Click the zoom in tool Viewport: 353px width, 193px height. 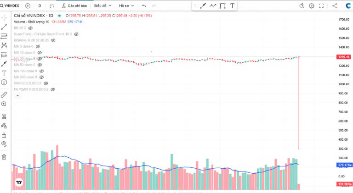4,104
